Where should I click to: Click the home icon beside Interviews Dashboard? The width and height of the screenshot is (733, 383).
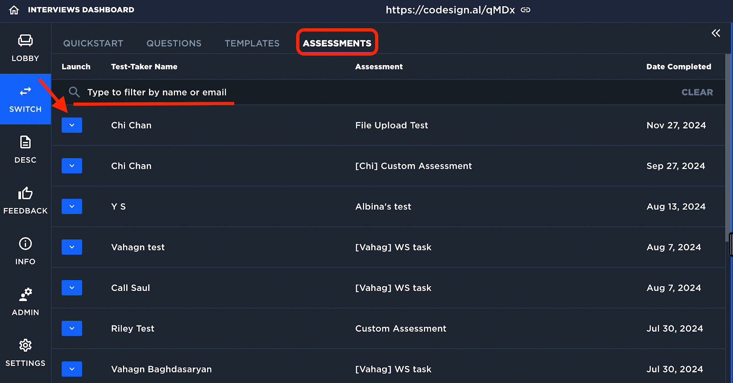pyautogui.click(x=14, y=10)
